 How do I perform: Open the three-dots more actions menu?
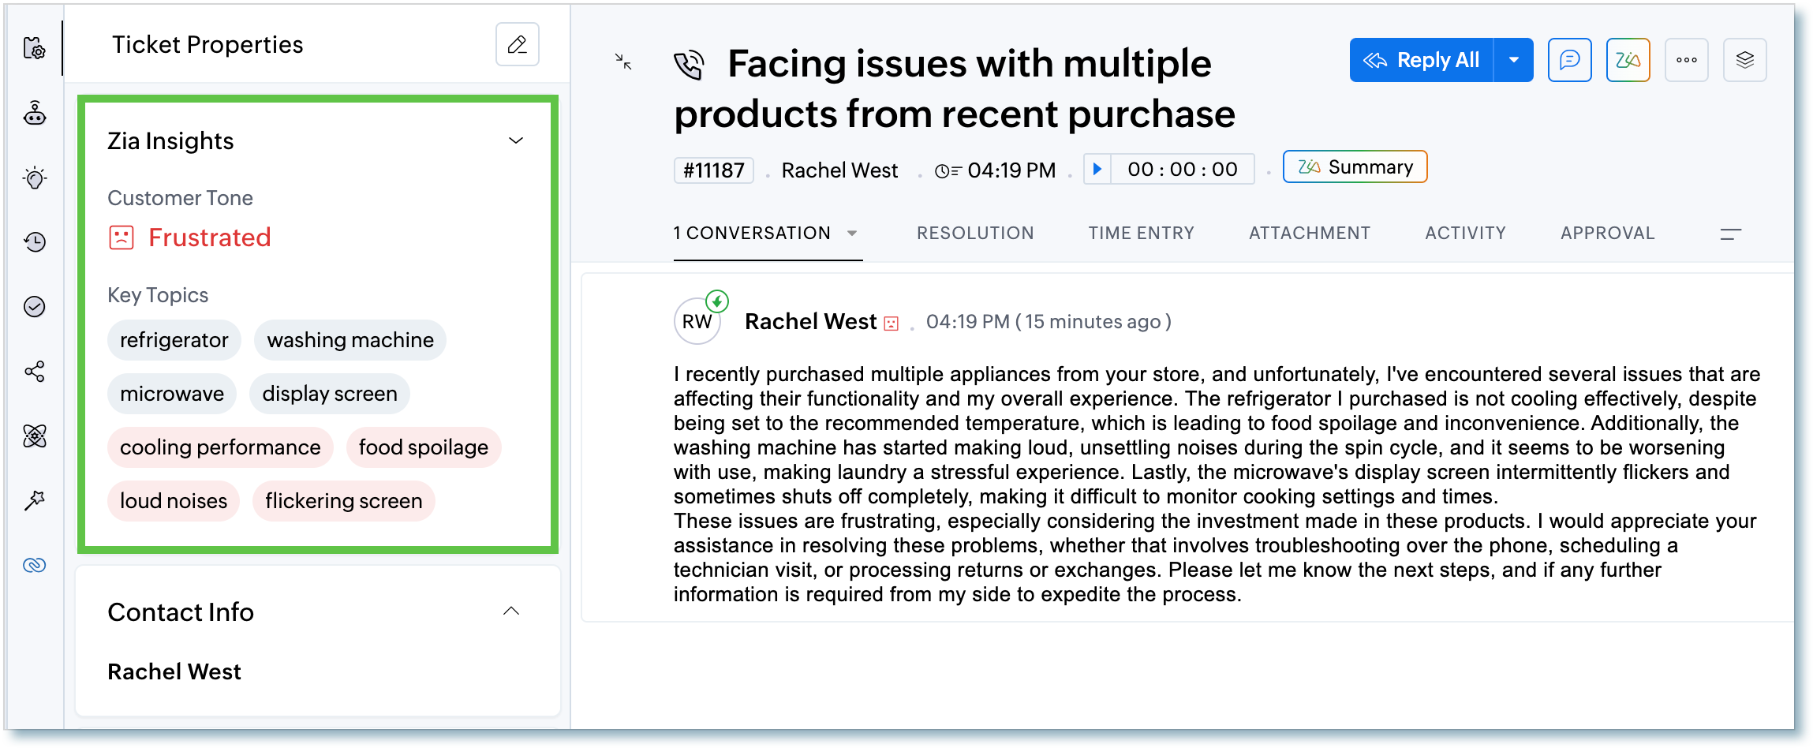[1686, 60]
